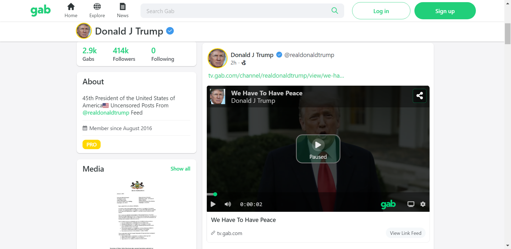This screenshot has width=511, height=249.
Task: Click the scrollbar down arrow
Action: 508,246
